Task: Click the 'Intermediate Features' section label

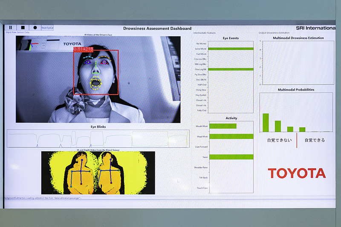Action: click(205, 33)
